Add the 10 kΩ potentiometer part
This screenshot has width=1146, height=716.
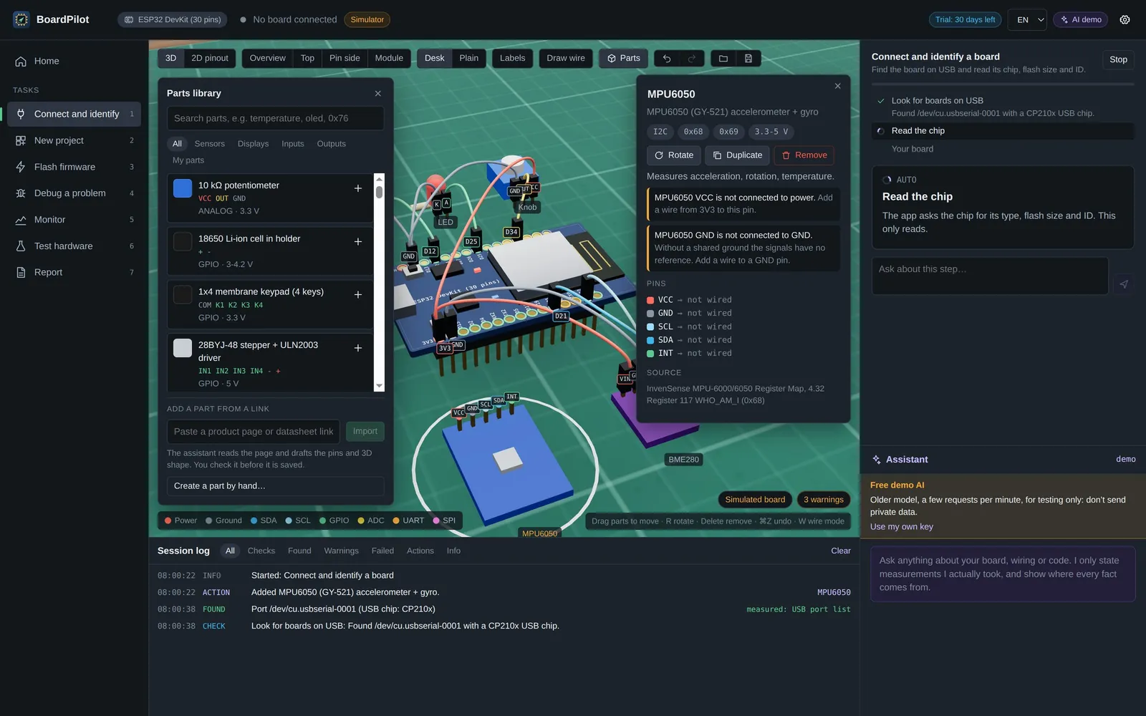coord(358,188)
